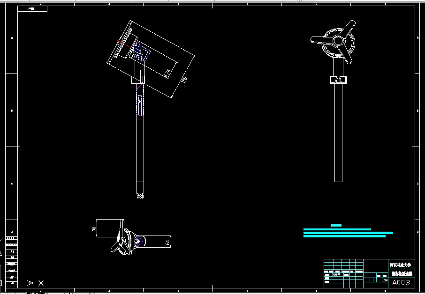
Task: Pick the 90 dimension value
Action: point(94,229)
